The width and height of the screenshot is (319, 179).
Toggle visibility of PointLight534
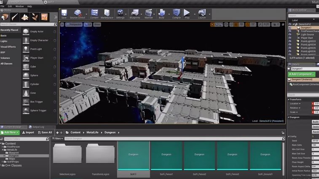(290, 45)
